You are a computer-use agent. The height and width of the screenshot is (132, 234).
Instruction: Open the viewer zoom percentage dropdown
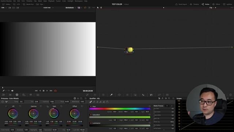coord(4,8)
